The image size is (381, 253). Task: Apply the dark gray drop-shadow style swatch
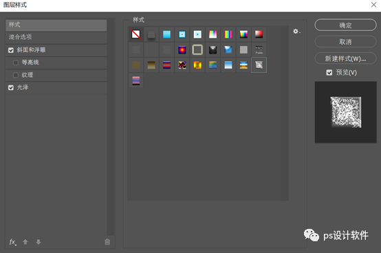(151, 34)
